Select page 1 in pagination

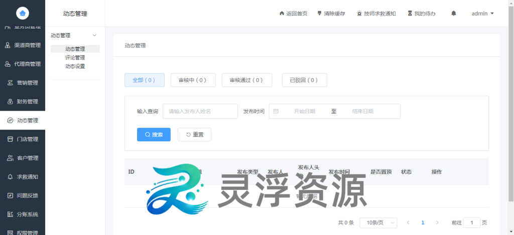click(x=423, y=222)
